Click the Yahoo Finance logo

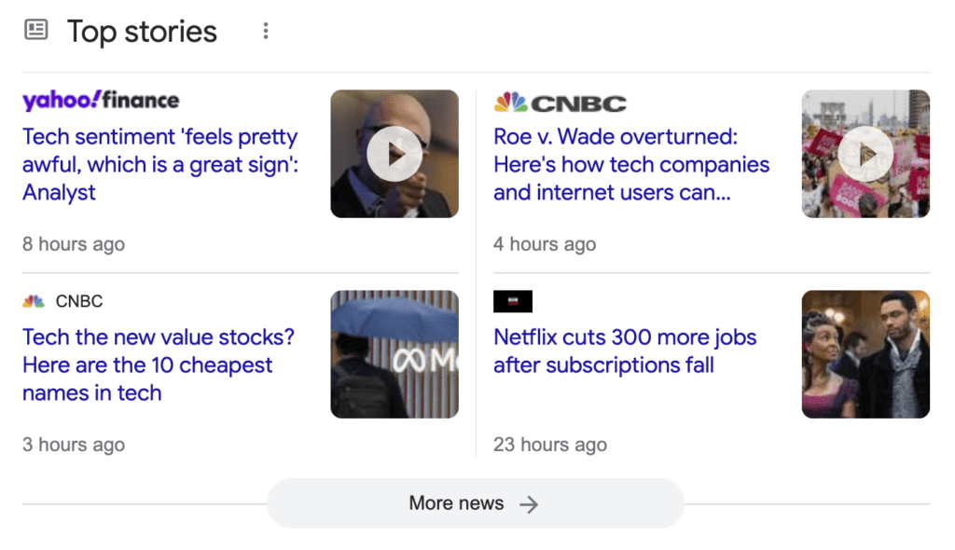pyautogui.click(x=101, y=101)
